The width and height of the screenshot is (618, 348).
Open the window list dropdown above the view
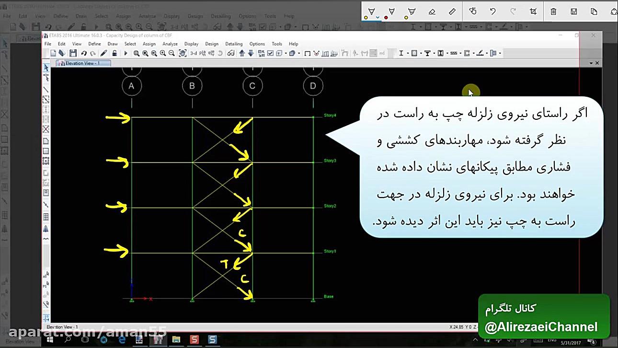point(591,62)
